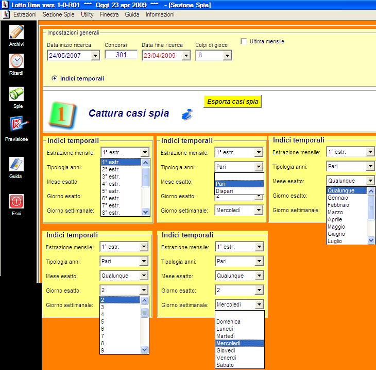The width and height of the screenshot is (376, 370).
Task: Open the Spie flashlight icon
Action: point(16,94)
